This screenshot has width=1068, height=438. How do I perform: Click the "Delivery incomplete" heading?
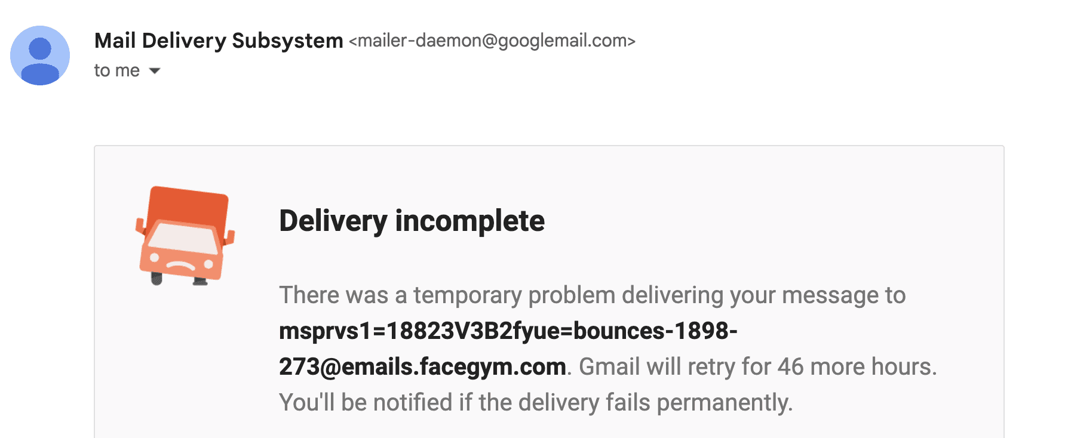tap(412, 221)
